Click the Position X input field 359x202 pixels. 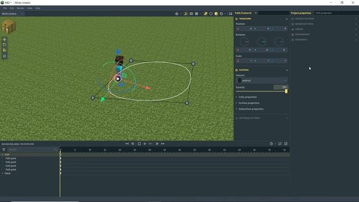click(245, 29)
